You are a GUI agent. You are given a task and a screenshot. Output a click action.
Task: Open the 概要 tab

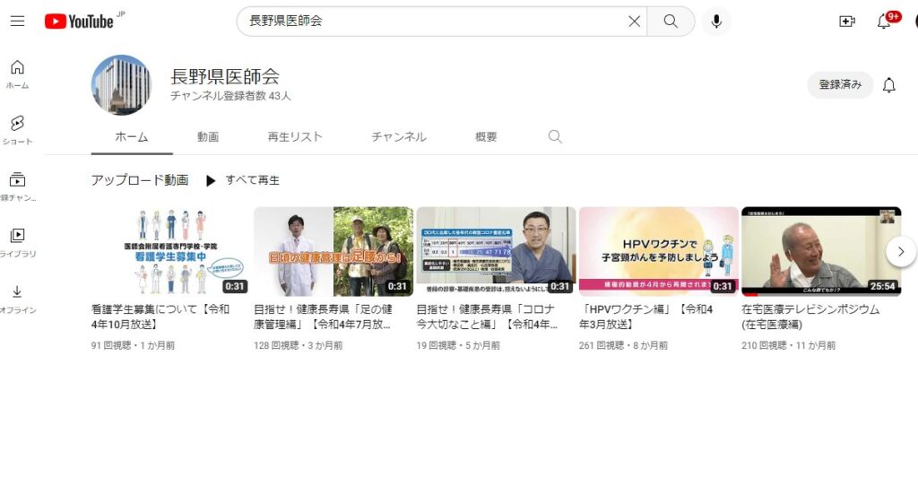(486, 137)
